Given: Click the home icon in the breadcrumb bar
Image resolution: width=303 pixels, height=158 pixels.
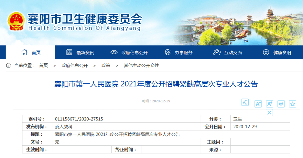Looking at the screenshot, I should point(8,65).
